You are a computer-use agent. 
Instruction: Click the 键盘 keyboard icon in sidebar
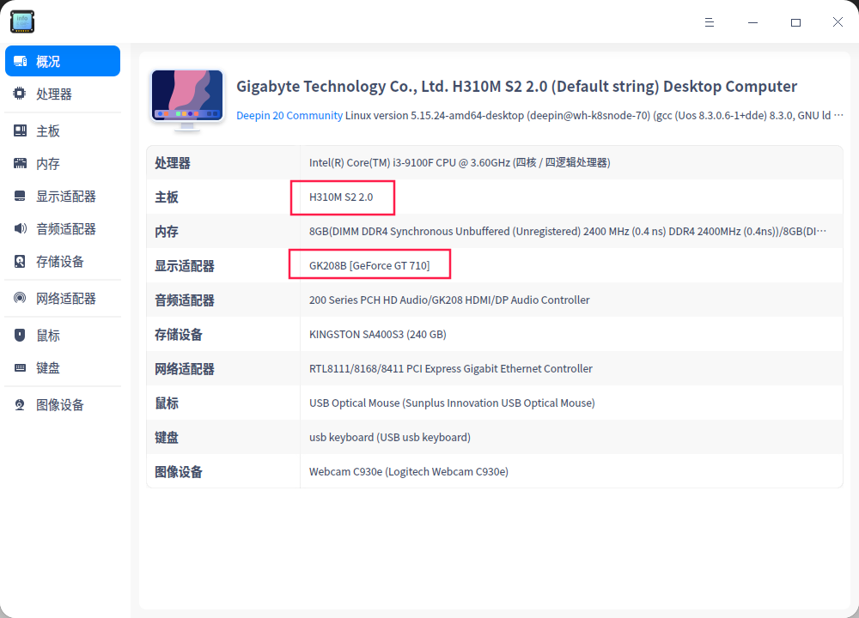pyautogui.click(x=21, y=368)
